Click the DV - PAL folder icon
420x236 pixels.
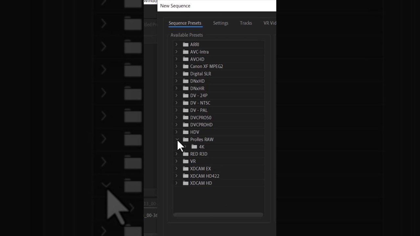pyautogui.click(x=185, y=110)
